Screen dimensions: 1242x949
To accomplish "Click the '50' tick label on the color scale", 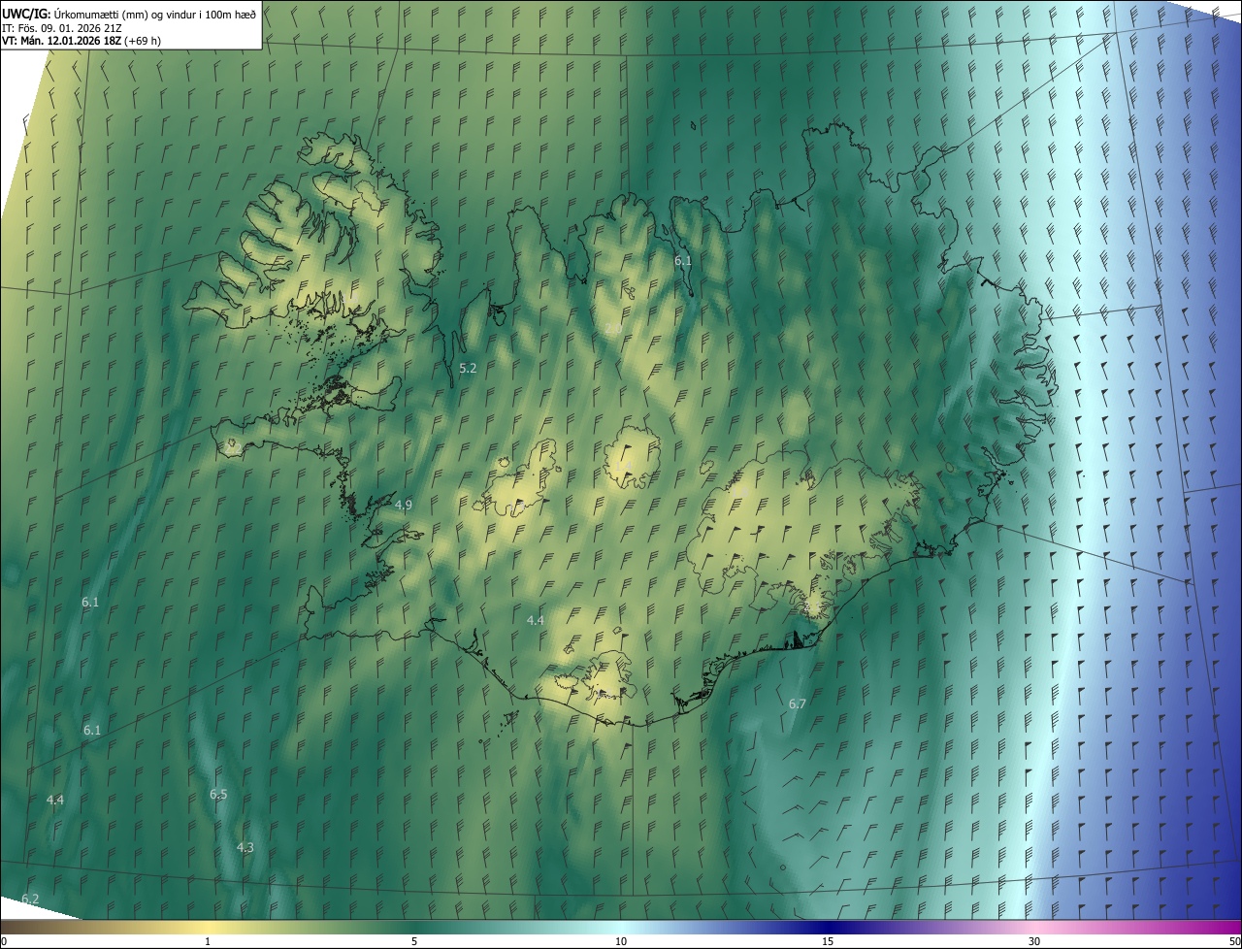I will (x=1234, y=941).
